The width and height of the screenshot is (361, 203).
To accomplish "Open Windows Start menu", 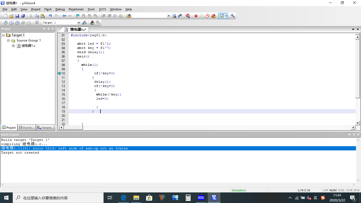I will [6, 198].
